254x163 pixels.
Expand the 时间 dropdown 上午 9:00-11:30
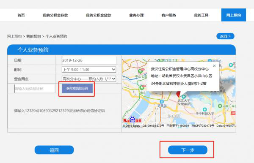89,70
